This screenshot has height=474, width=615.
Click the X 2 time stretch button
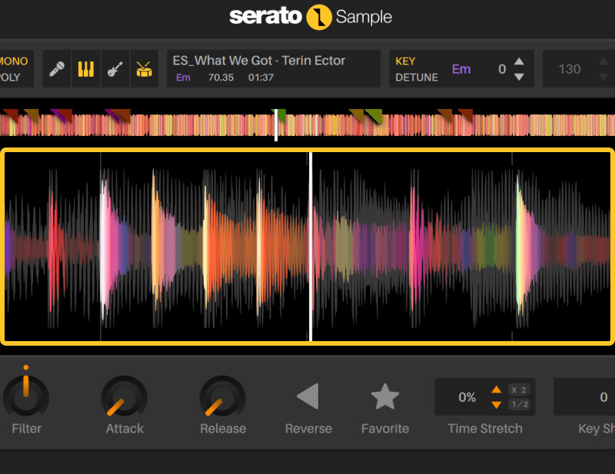coord(519,390)
